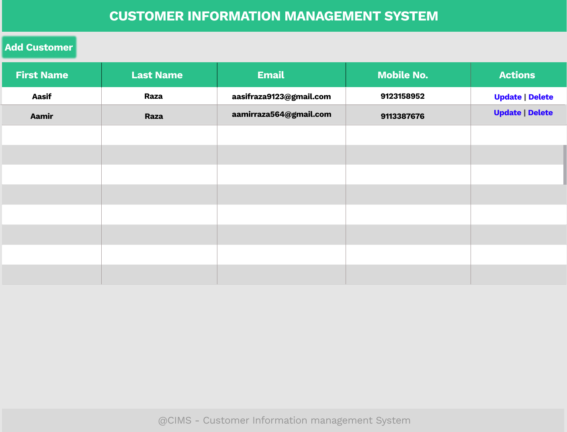Select the Last Name column header
This screenshot has width=567, height=432.
click(158, 75)
